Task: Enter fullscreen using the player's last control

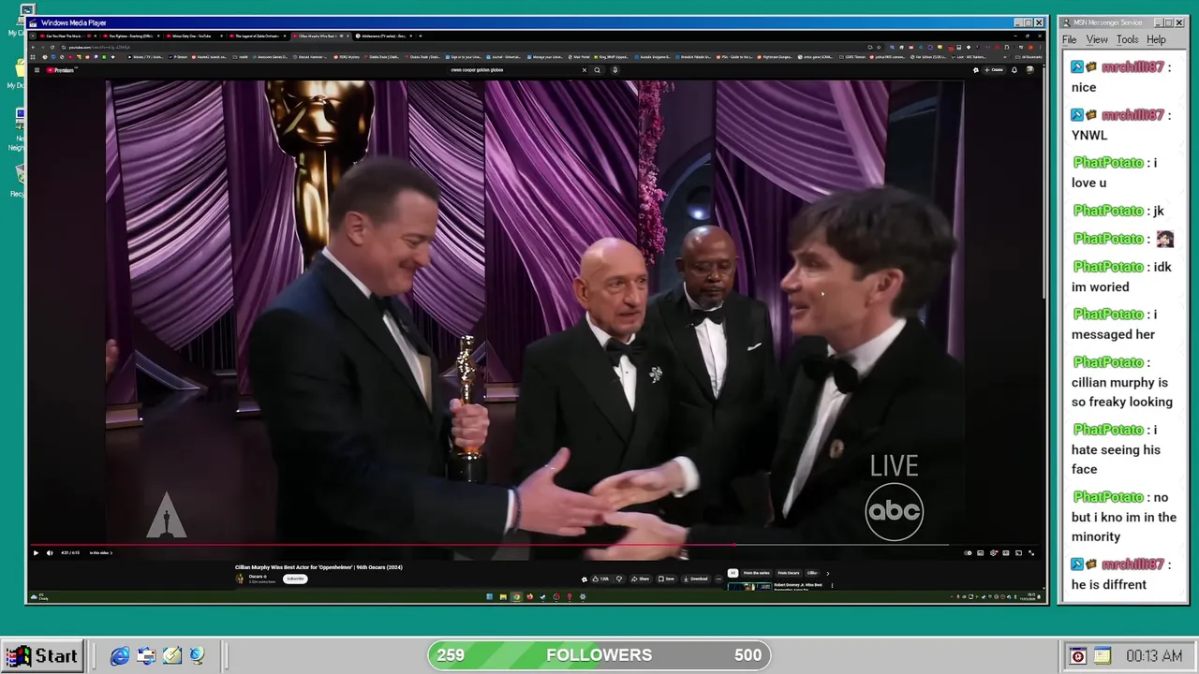Action: pos(1031,553)
